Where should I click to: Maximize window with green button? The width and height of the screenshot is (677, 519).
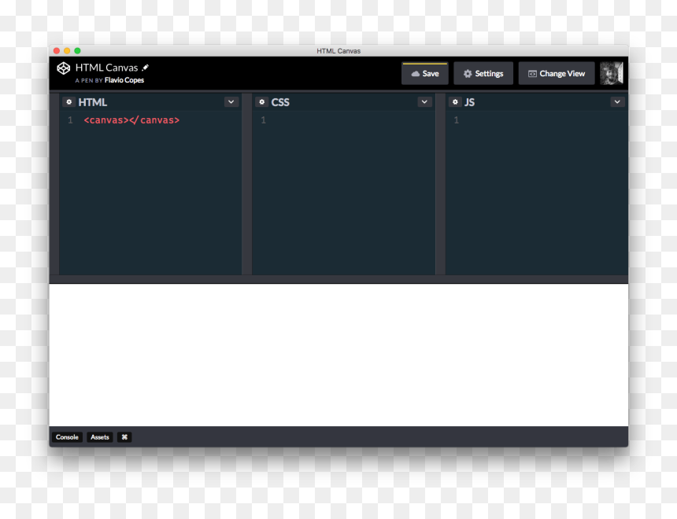[77, 51]
